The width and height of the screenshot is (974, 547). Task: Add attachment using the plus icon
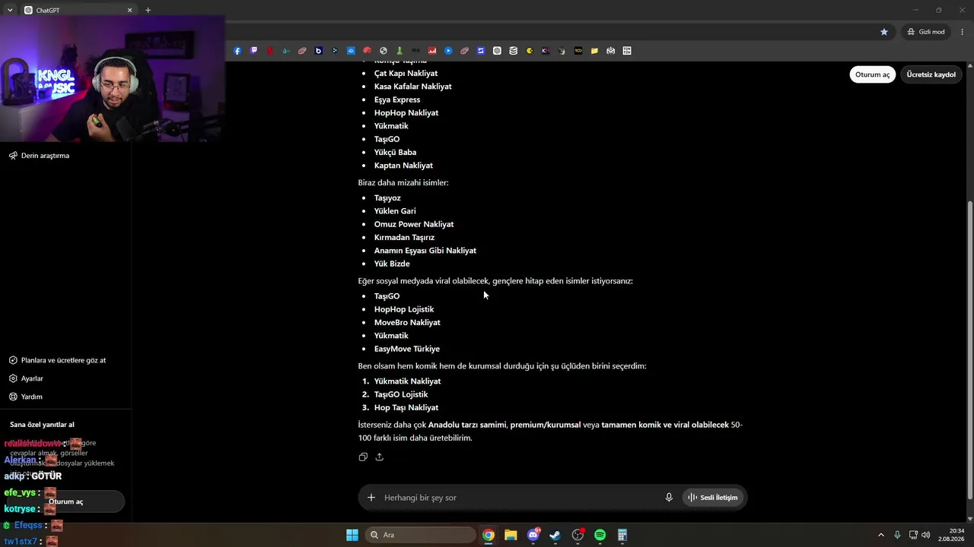371,498
